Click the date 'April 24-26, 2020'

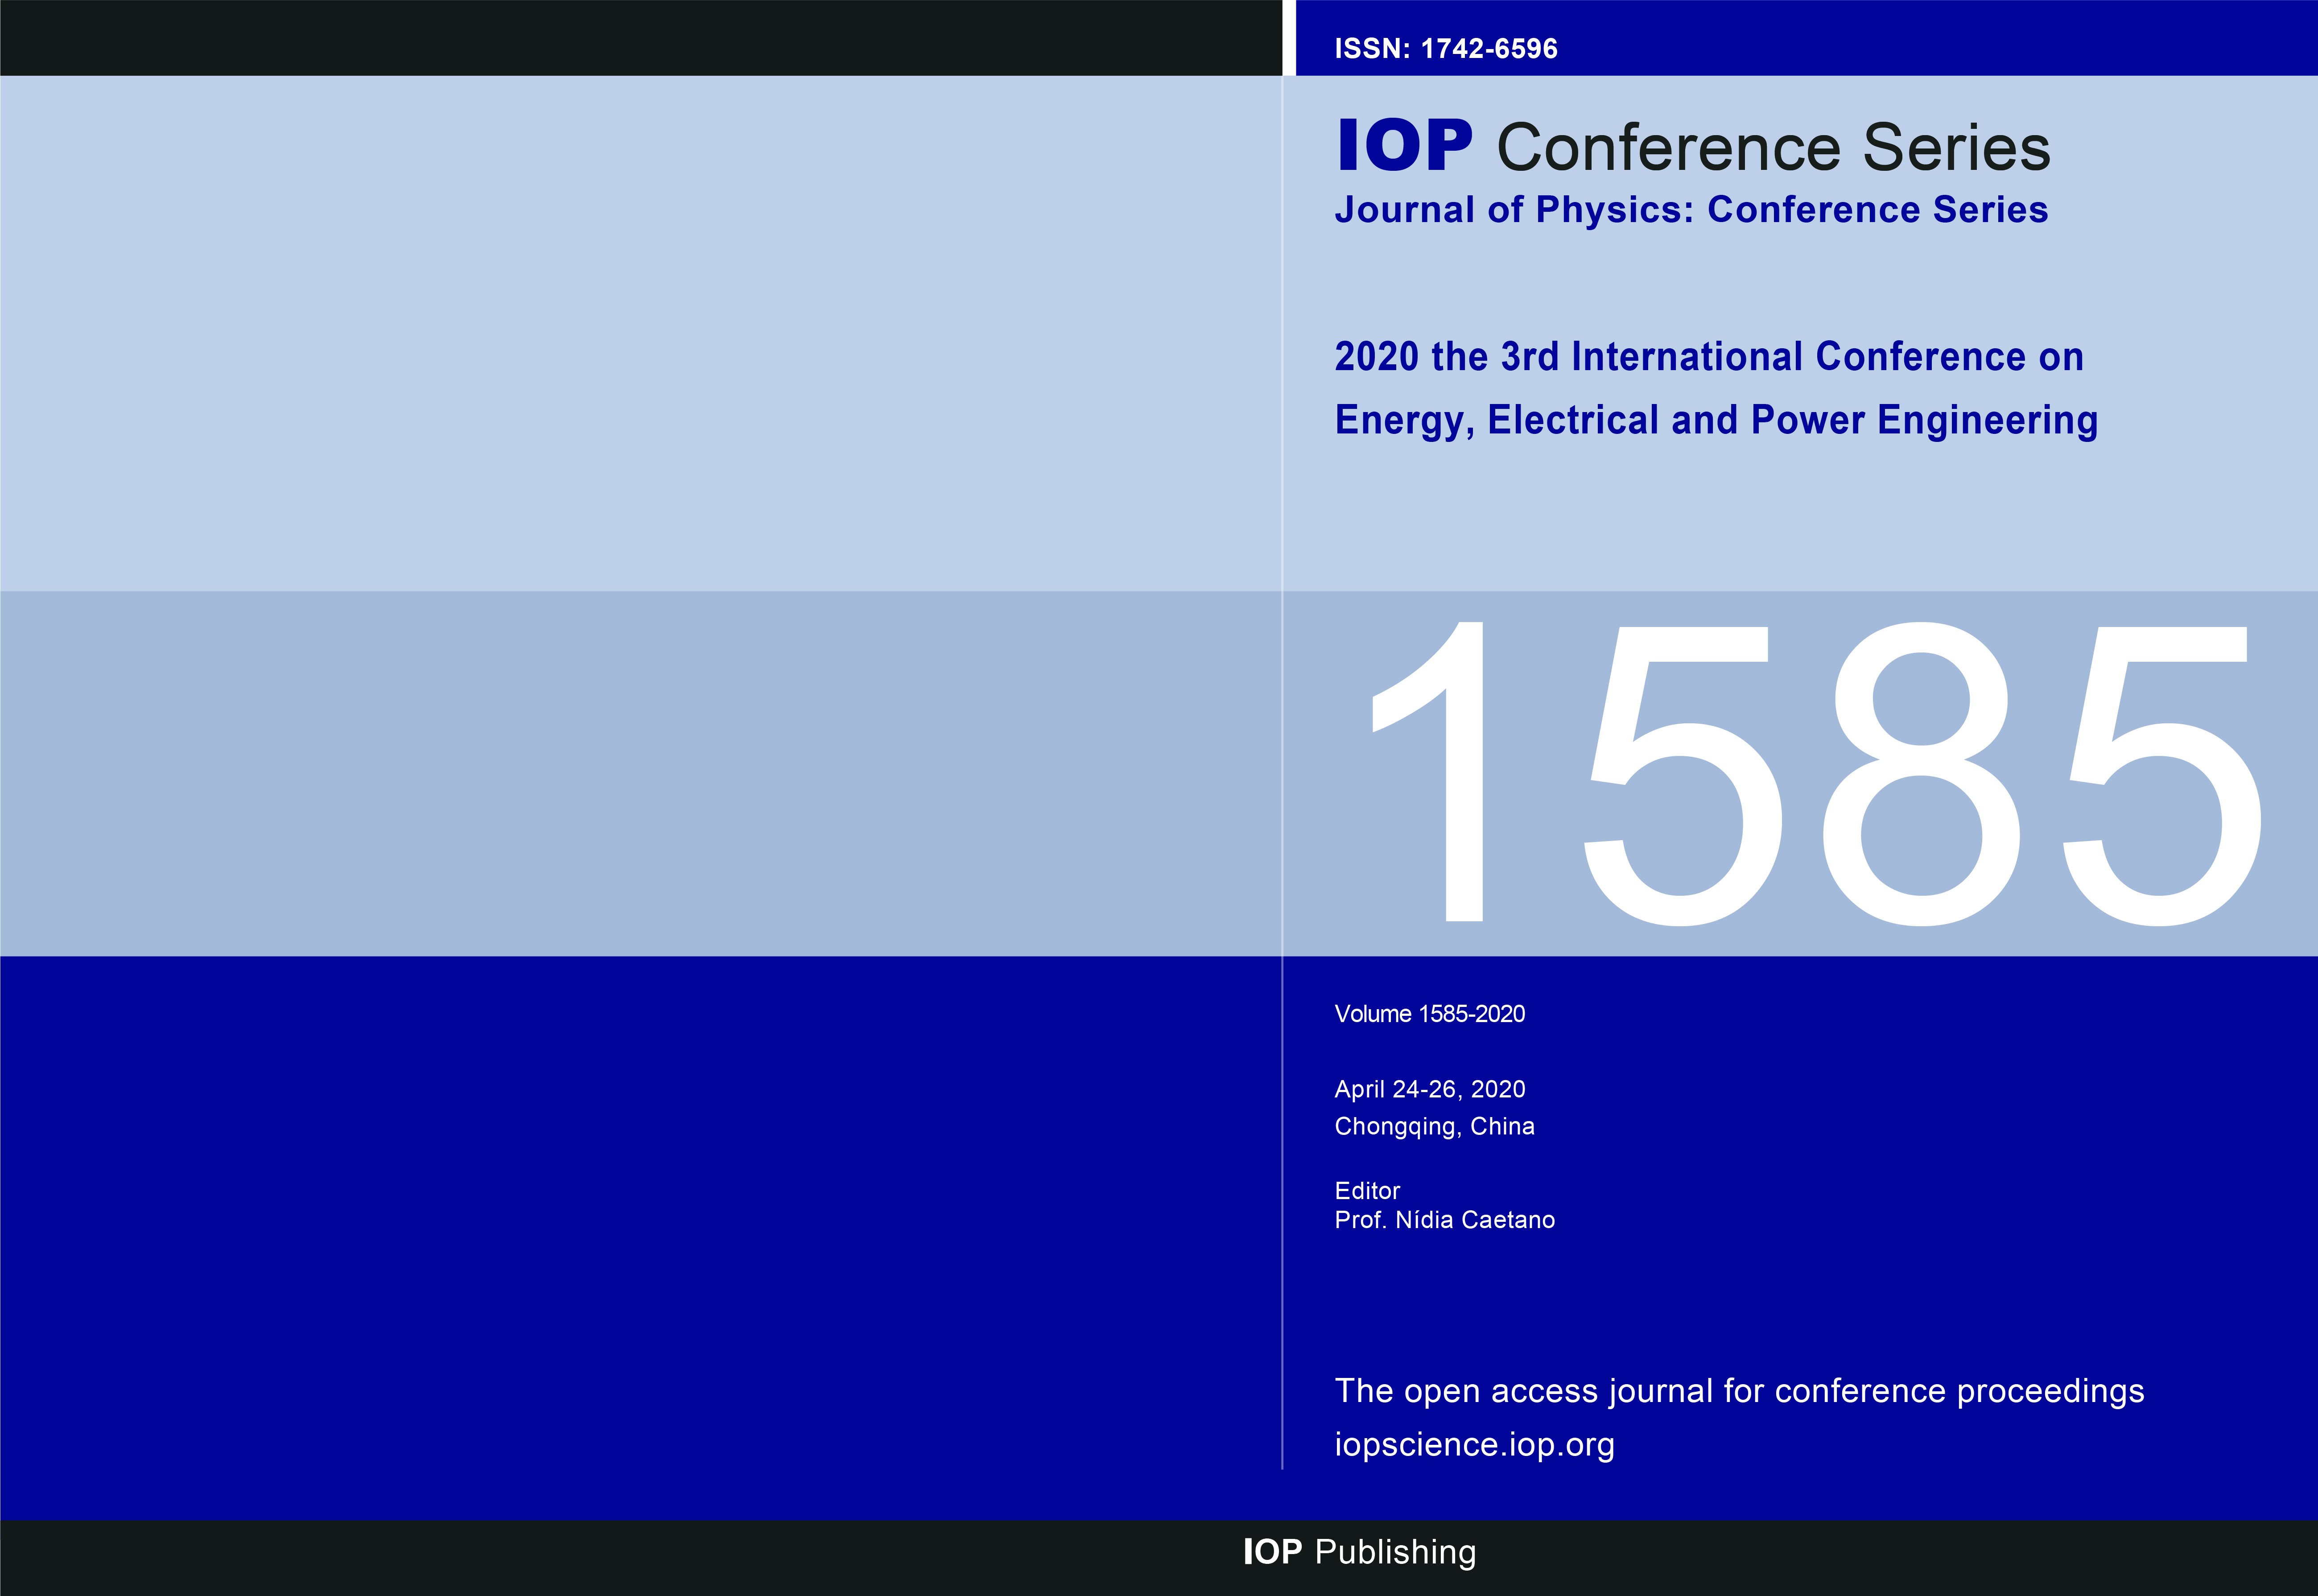coord(1430,1090)
